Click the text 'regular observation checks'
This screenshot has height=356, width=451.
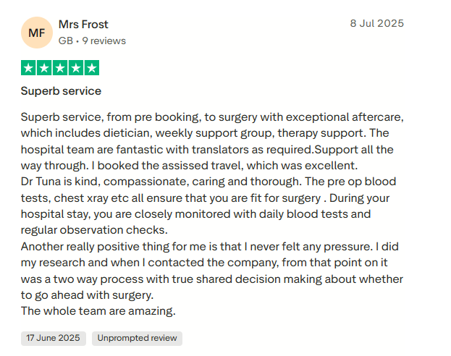point(94,230)
